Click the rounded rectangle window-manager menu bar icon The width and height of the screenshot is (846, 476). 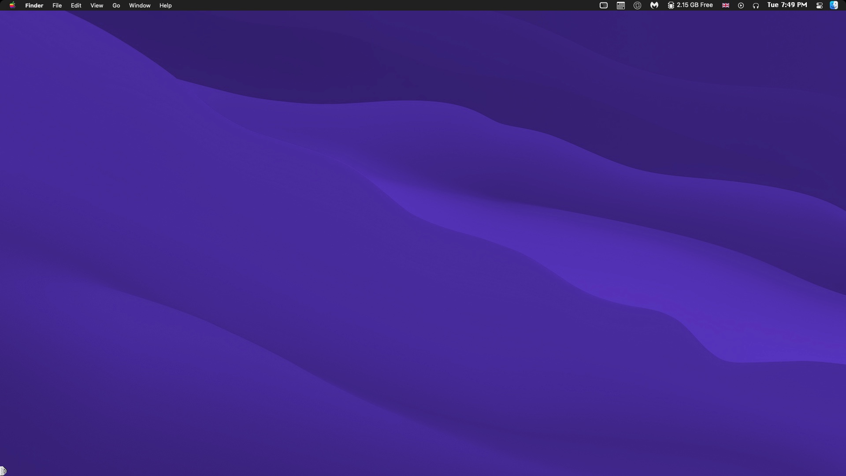click(x=603, y=5)
